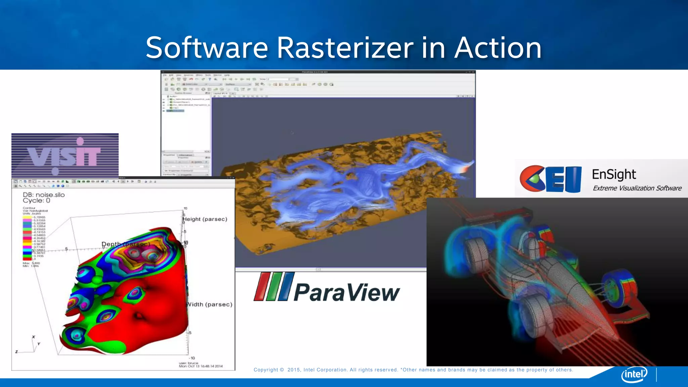688x387 pixels.
Task: Add a new layout tab with plus button
Action: (233, 93)
